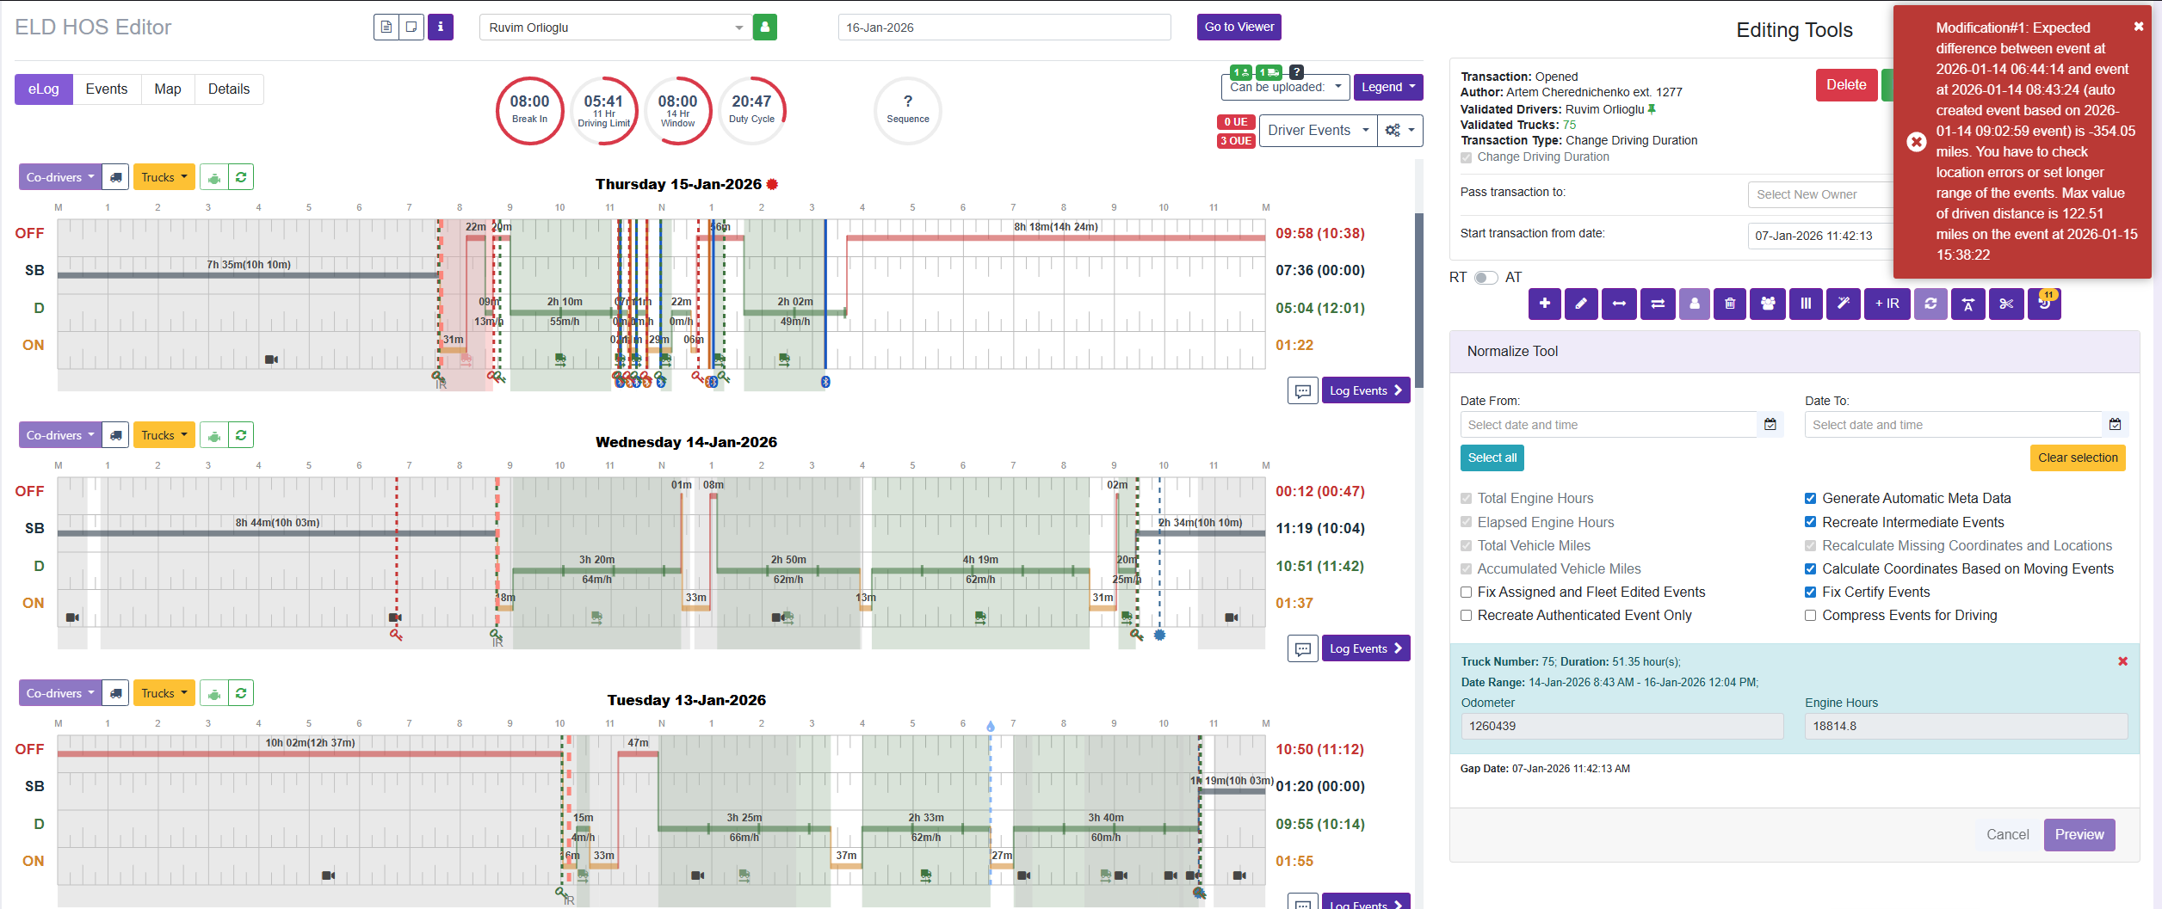The image size is (2162, 909).
Task: Click the red Delete transaction button
Action: click(1846, 85)
